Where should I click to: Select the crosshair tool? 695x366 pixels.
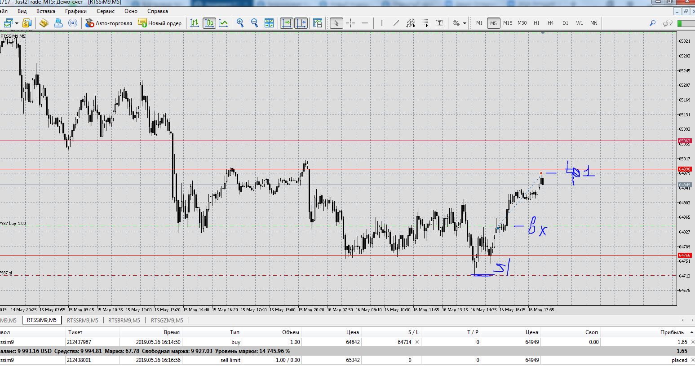[x=350, y=23]
